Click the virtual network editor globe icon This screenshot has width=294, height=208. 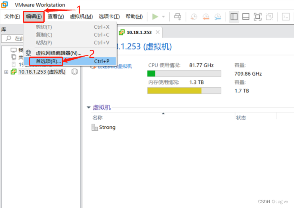[x=28, y=53]
